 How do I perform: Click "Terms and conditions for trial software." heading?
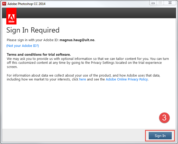(x=39, y=54)
